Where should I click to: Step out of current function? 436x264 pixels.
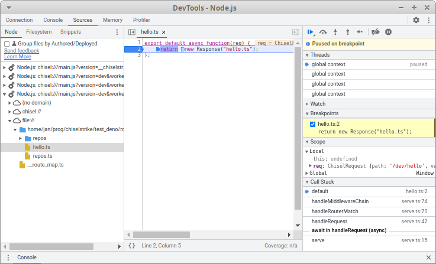(x=348, y=32)
